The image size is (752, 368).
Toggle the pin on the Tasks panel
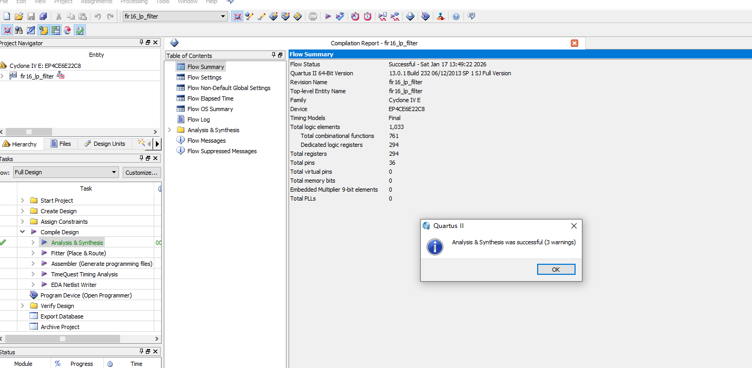click(x=142, y=158)
